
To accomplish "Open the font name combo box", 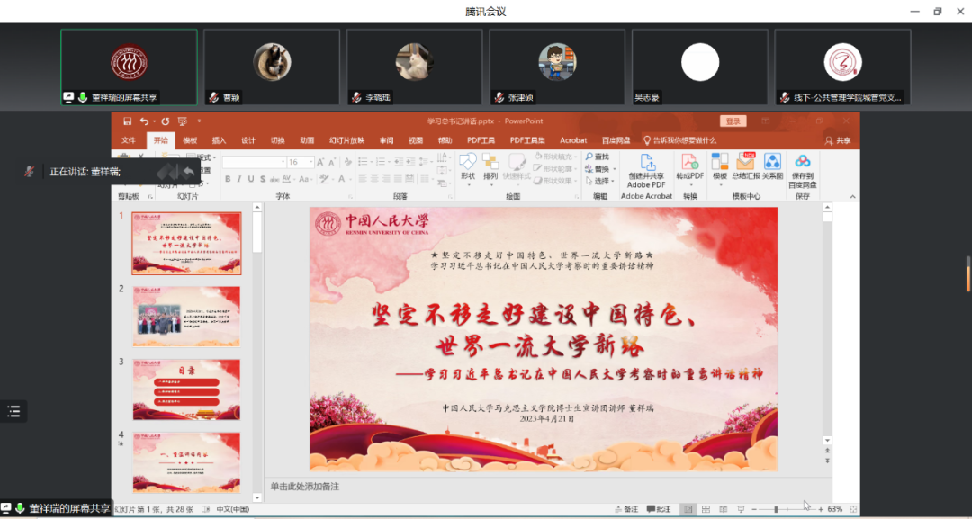I will click(x=253, y=162).
